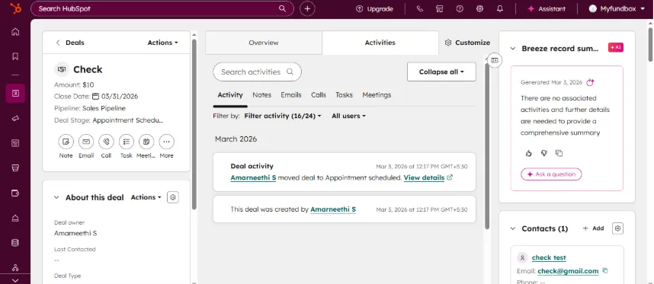This screenshot has height=284, width=654.
Task: Open Myfundbox account menu
Action: pos(617,8)
